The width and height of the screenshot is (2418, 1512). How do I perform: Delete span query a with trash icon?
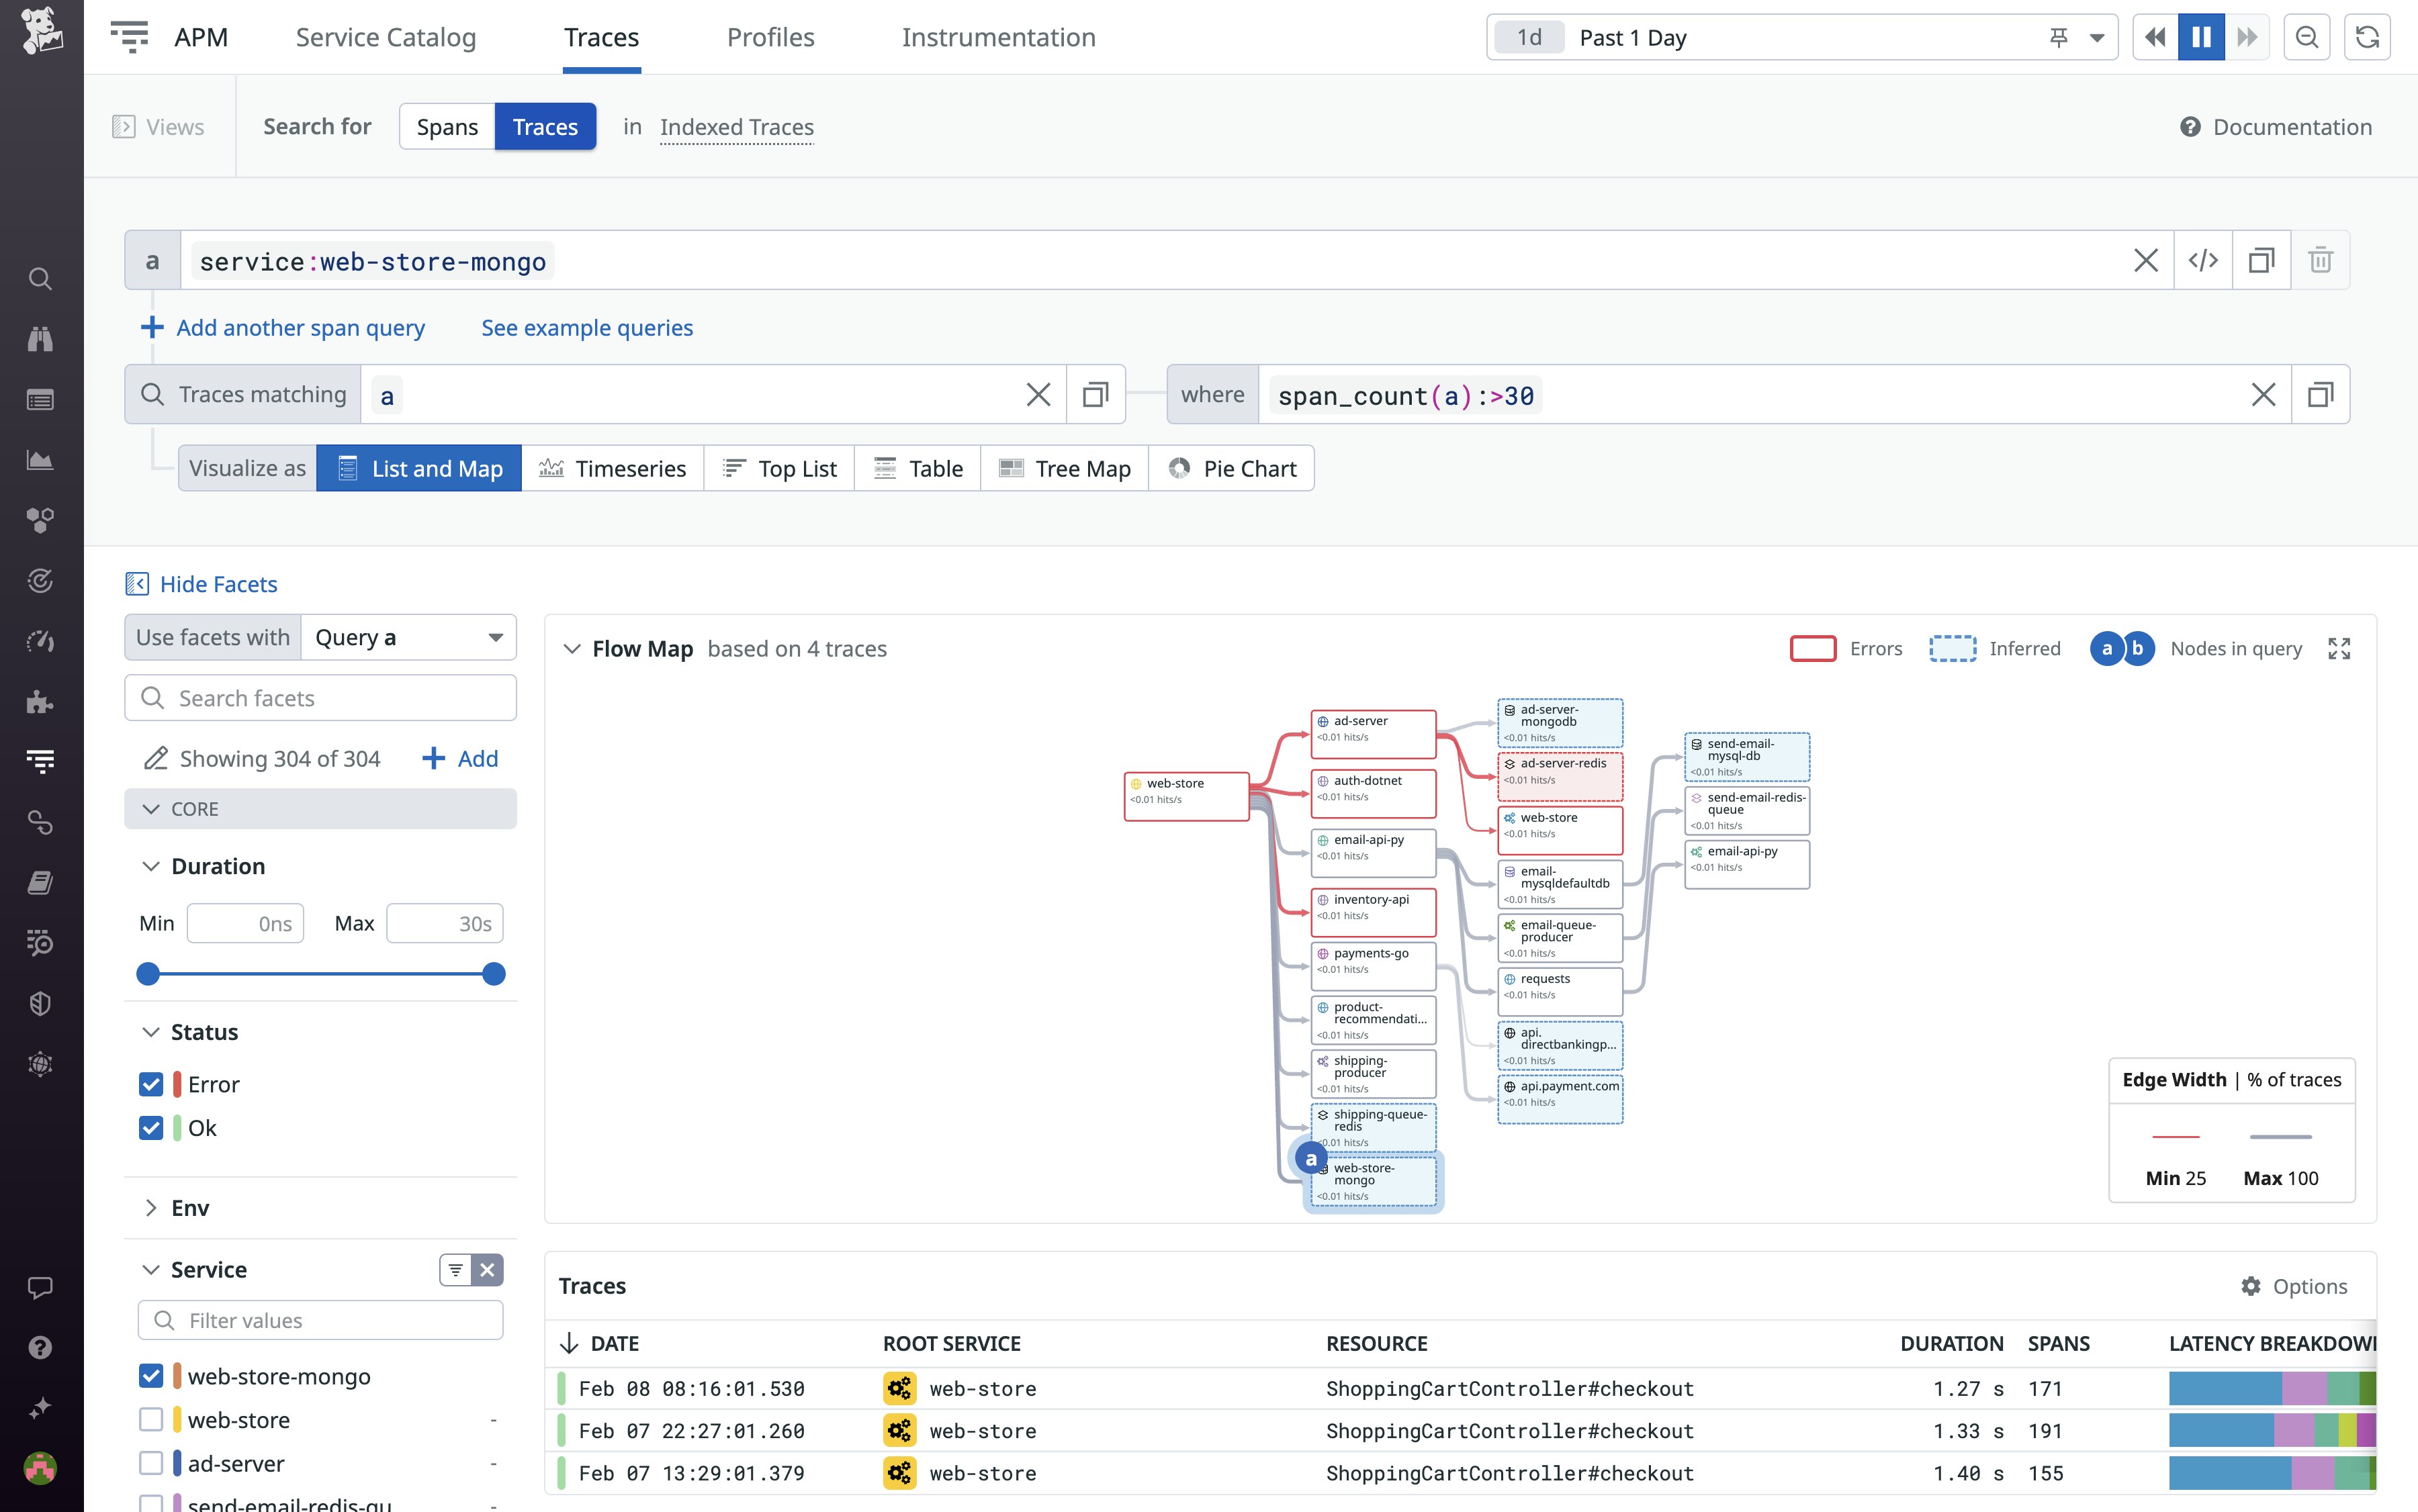click(2320, 261)
